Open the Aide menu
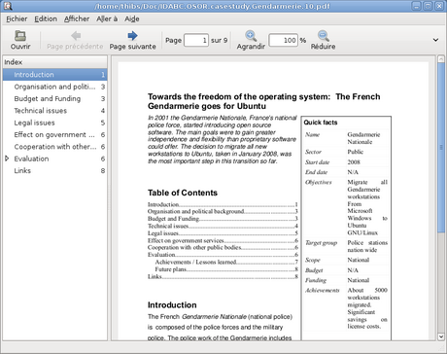 coord(132,18)
